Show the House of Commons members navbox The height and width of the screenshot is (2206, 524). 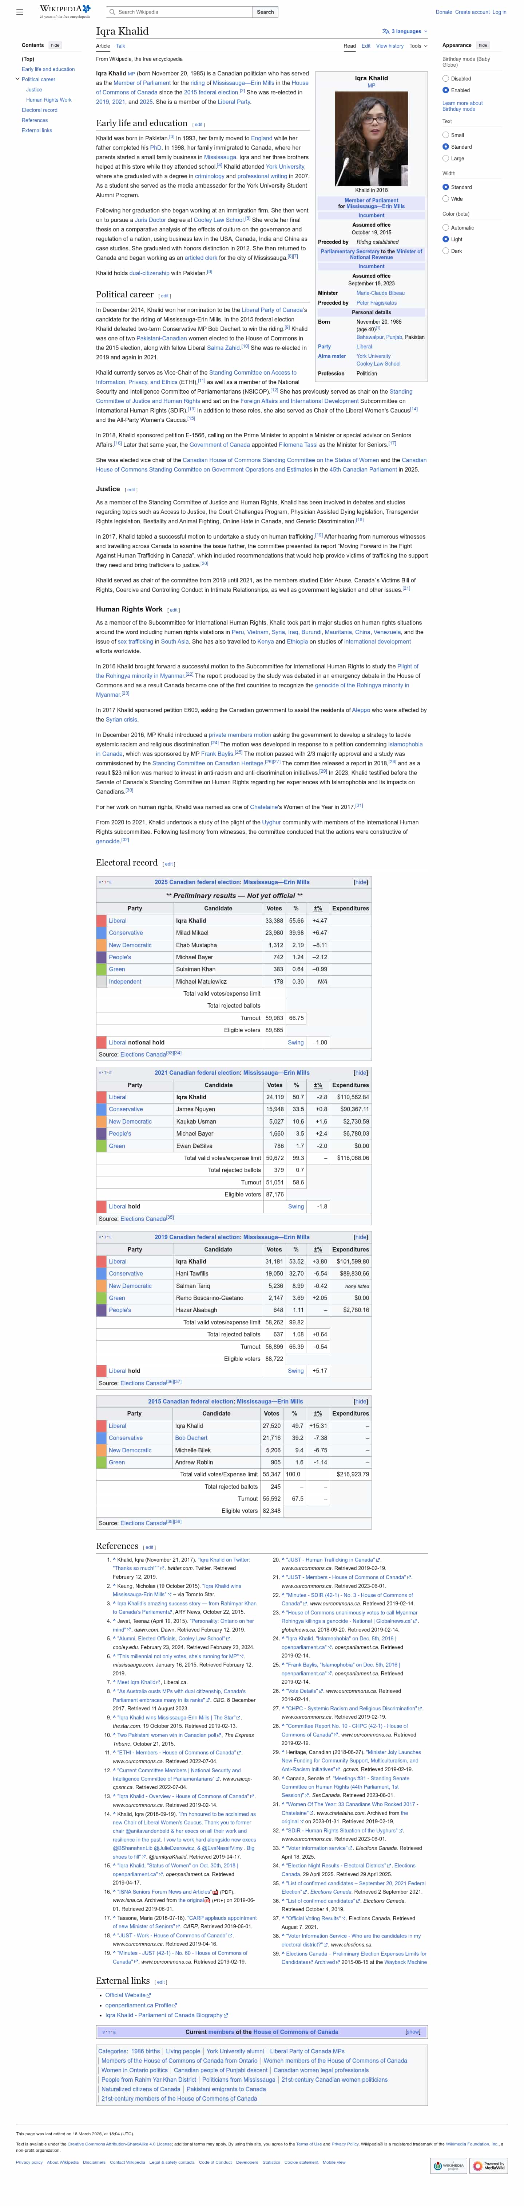412,2030
